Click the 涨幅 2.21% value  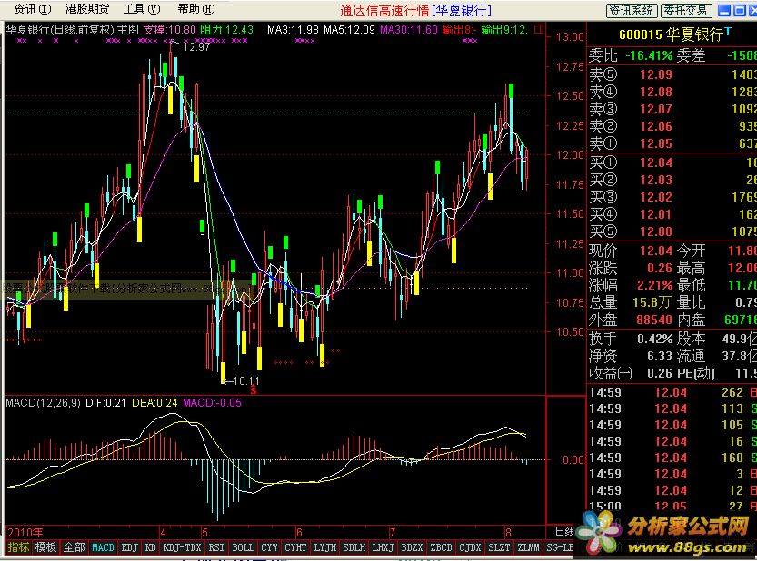point(655,286)
